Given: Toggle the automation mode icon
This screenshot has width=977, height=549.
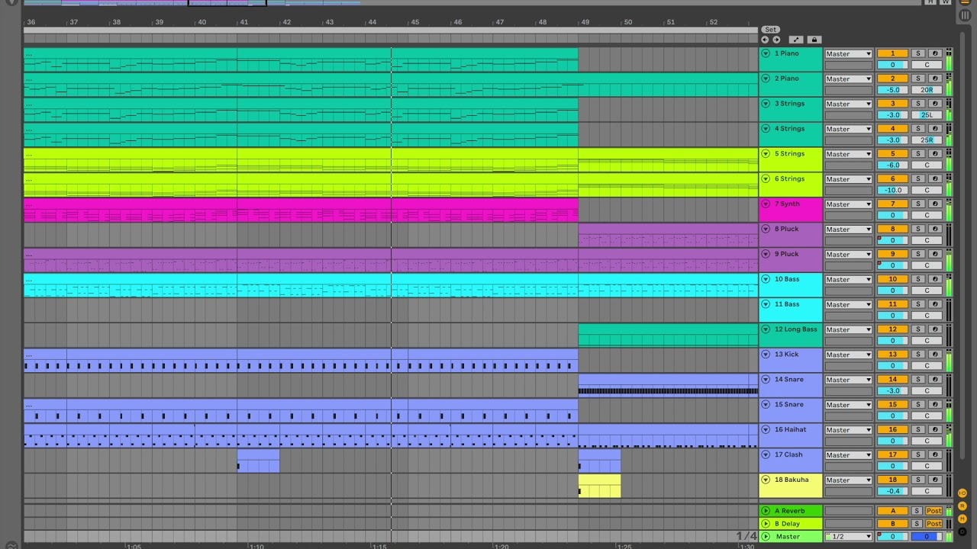Looking at the screenshot, I should 796,40.
